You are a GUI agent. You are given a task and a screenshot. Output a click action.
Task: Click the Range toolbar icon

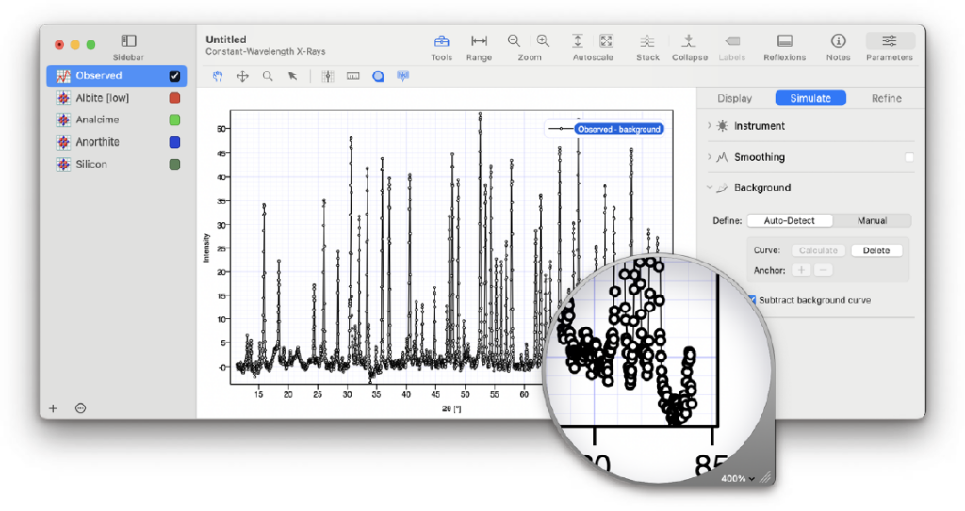coord(479,41)
